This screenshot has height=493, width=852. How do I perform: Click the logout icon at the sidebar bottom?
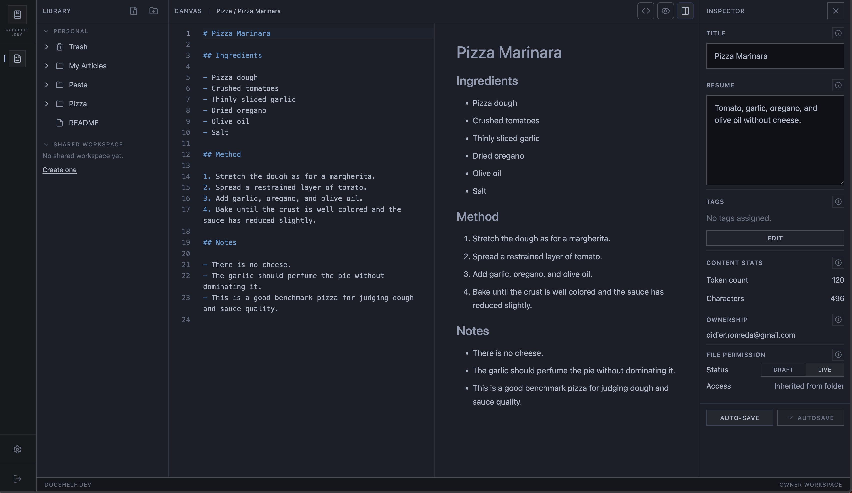[17, 479]
